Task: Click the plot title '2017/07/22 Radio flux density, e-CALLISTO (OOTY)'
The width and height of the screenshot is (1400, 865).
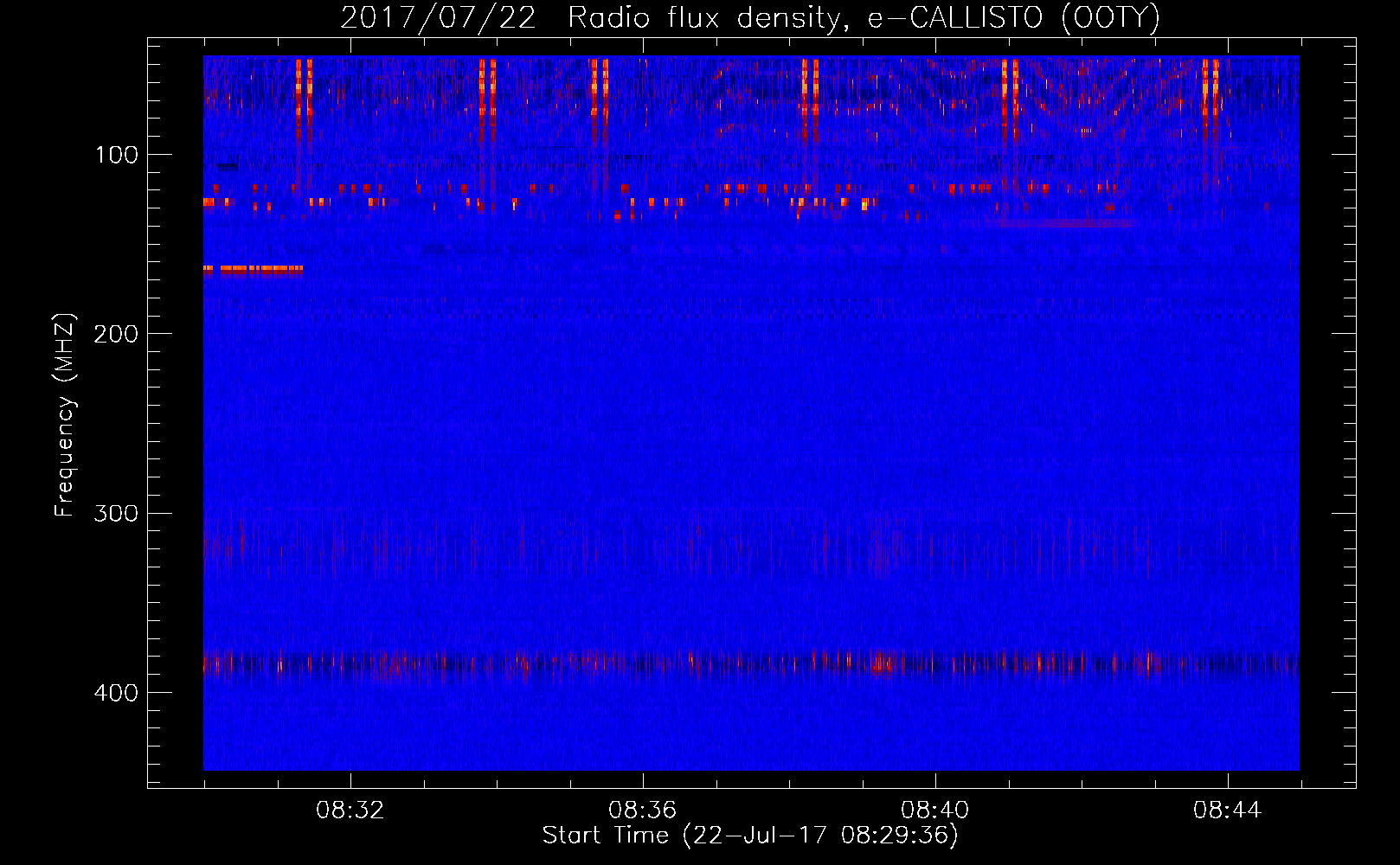Action: click(750, 18)
